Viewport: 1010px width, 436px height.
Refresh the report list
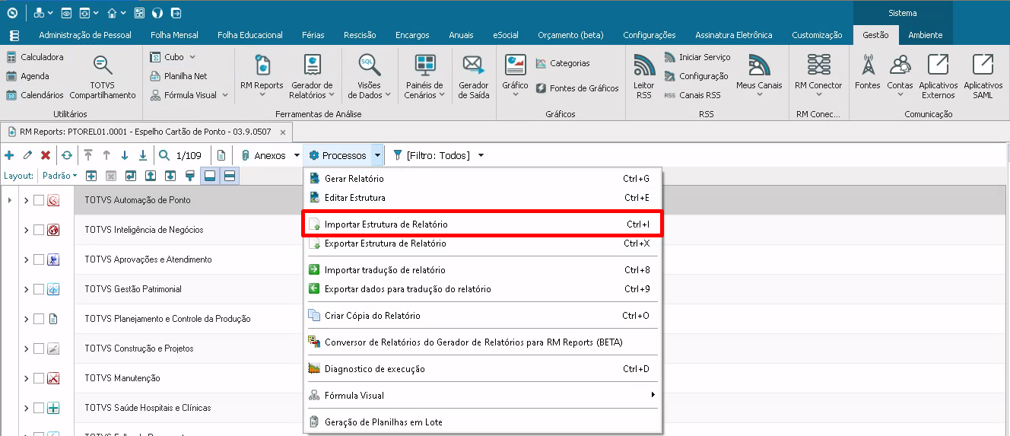[x=67, y=155]
